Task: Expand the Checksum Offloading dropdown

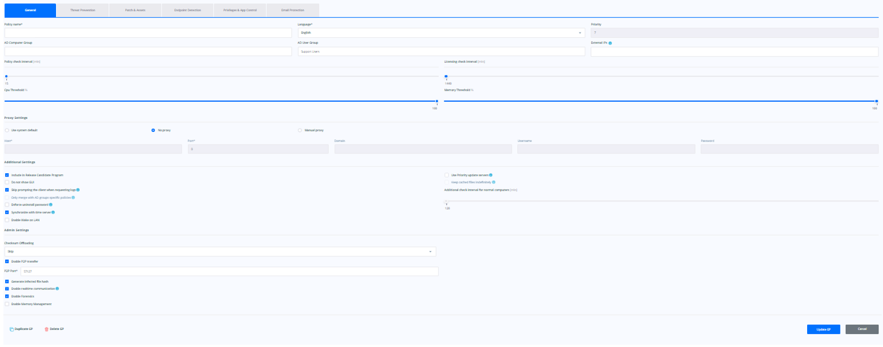Action: tap(220, 251)
